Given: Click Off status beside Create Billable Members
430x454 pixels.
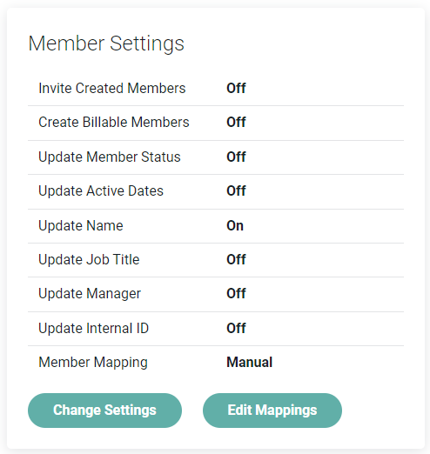Looking at the screenshot, I should (x=236, y=122).
